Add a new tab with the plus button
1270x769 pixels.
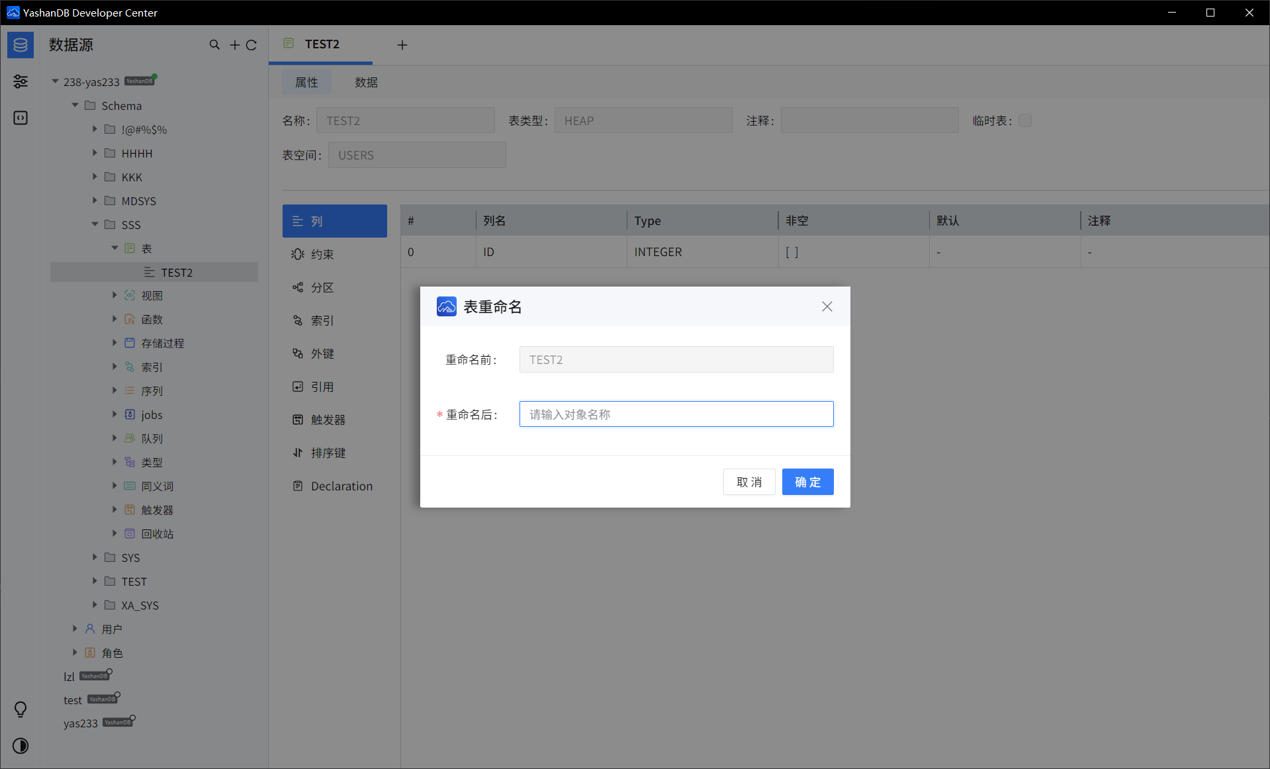coord(402,45)
